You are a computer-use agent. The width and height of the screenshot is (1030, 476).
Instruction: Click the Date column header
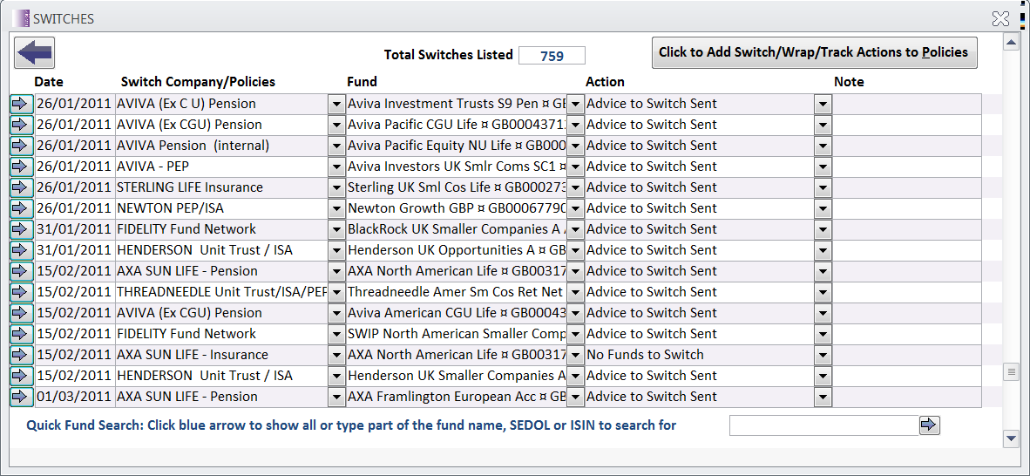(x=49, y=82)
